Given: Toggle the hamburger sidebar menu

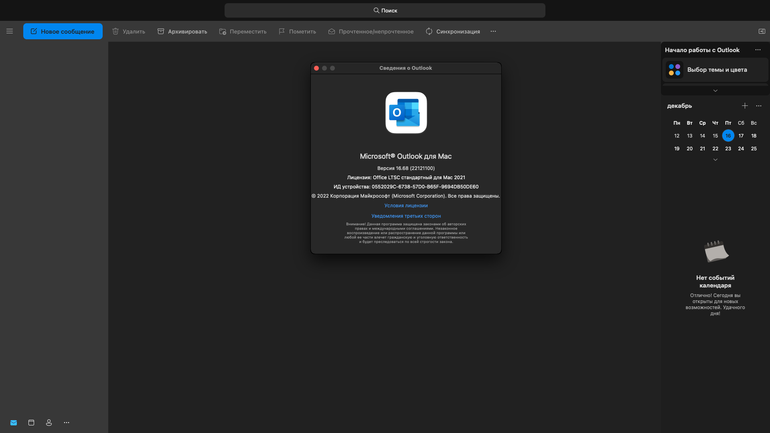Looking at the screenshot, I should [10, 31].
